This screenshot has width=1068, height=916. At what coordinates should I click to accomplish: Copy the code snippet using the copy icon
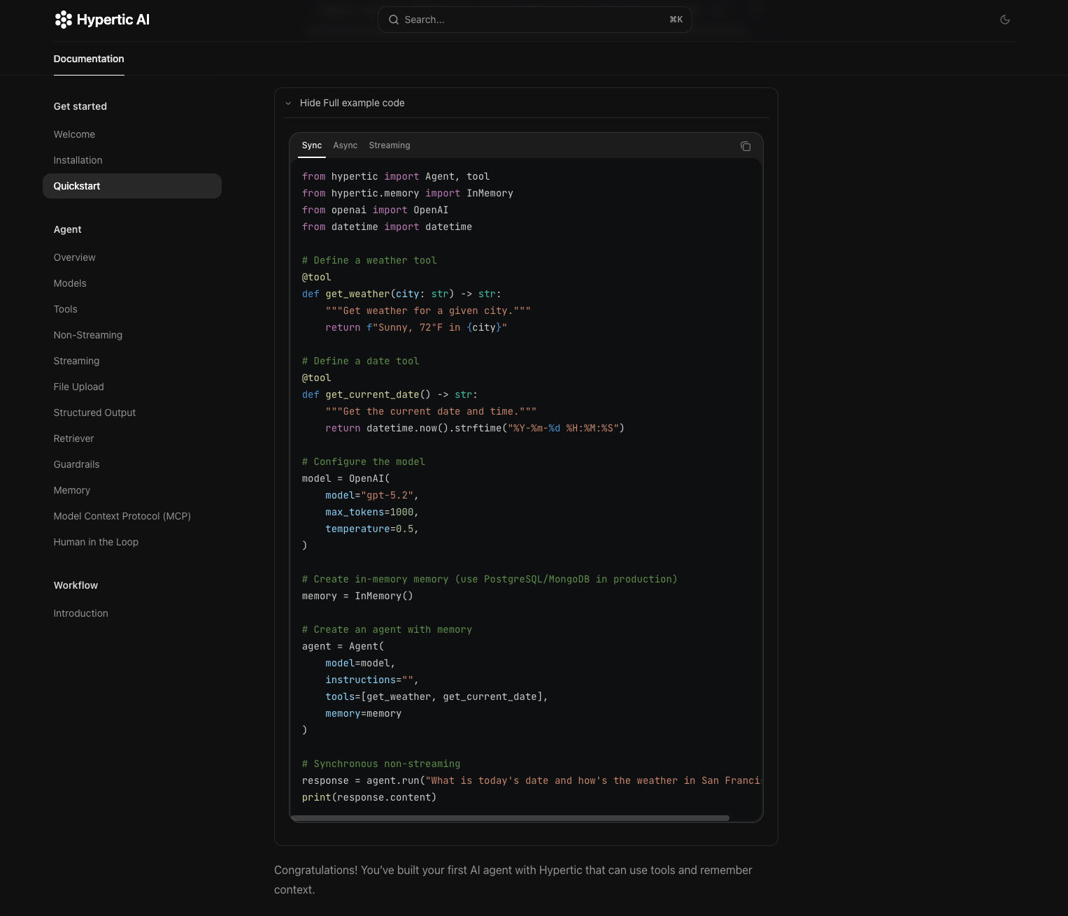(746, 146)
